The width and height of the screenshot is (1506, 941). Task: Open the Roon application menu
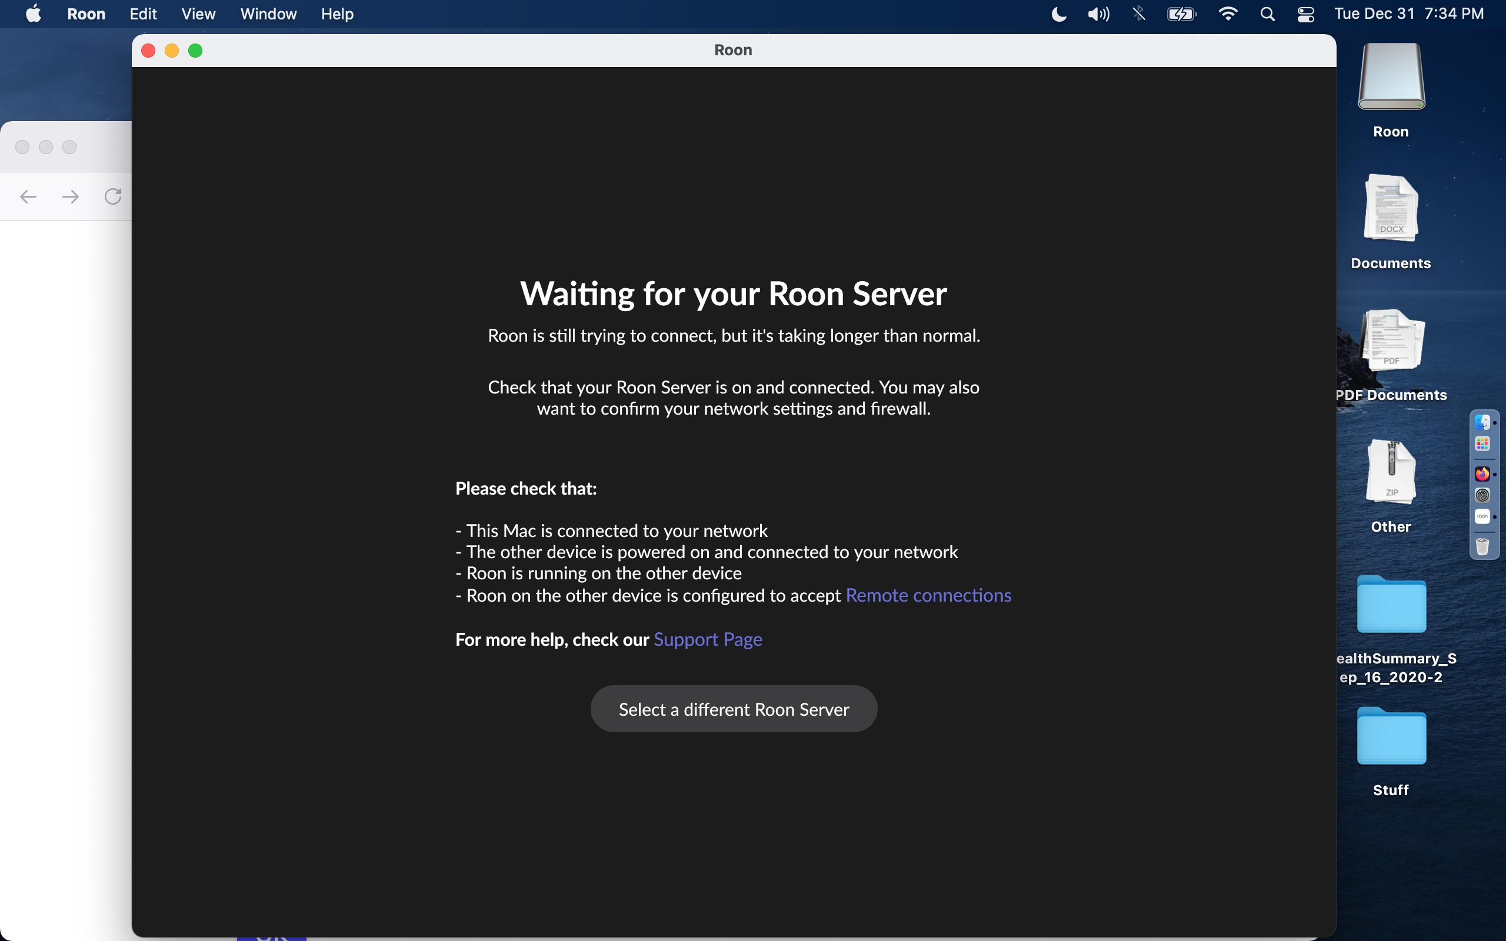click(86, 14)
